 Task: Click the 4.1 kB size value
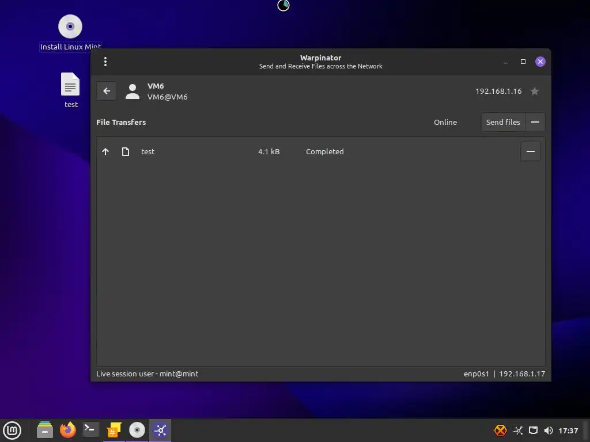point(268,151)
